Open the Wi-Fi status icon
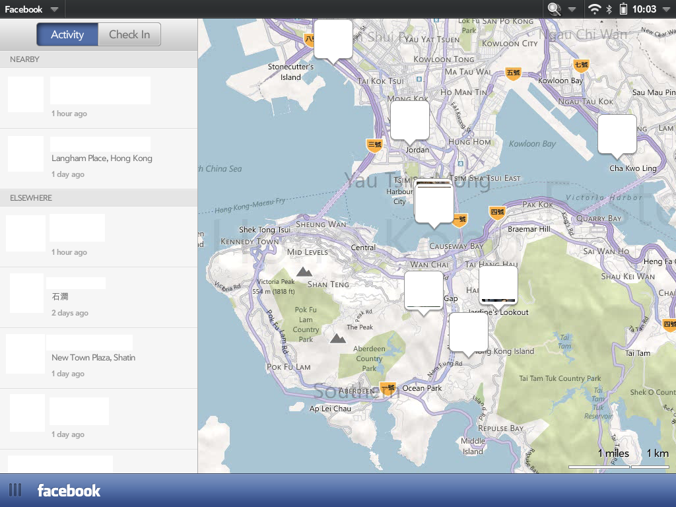 coord(595,9)
